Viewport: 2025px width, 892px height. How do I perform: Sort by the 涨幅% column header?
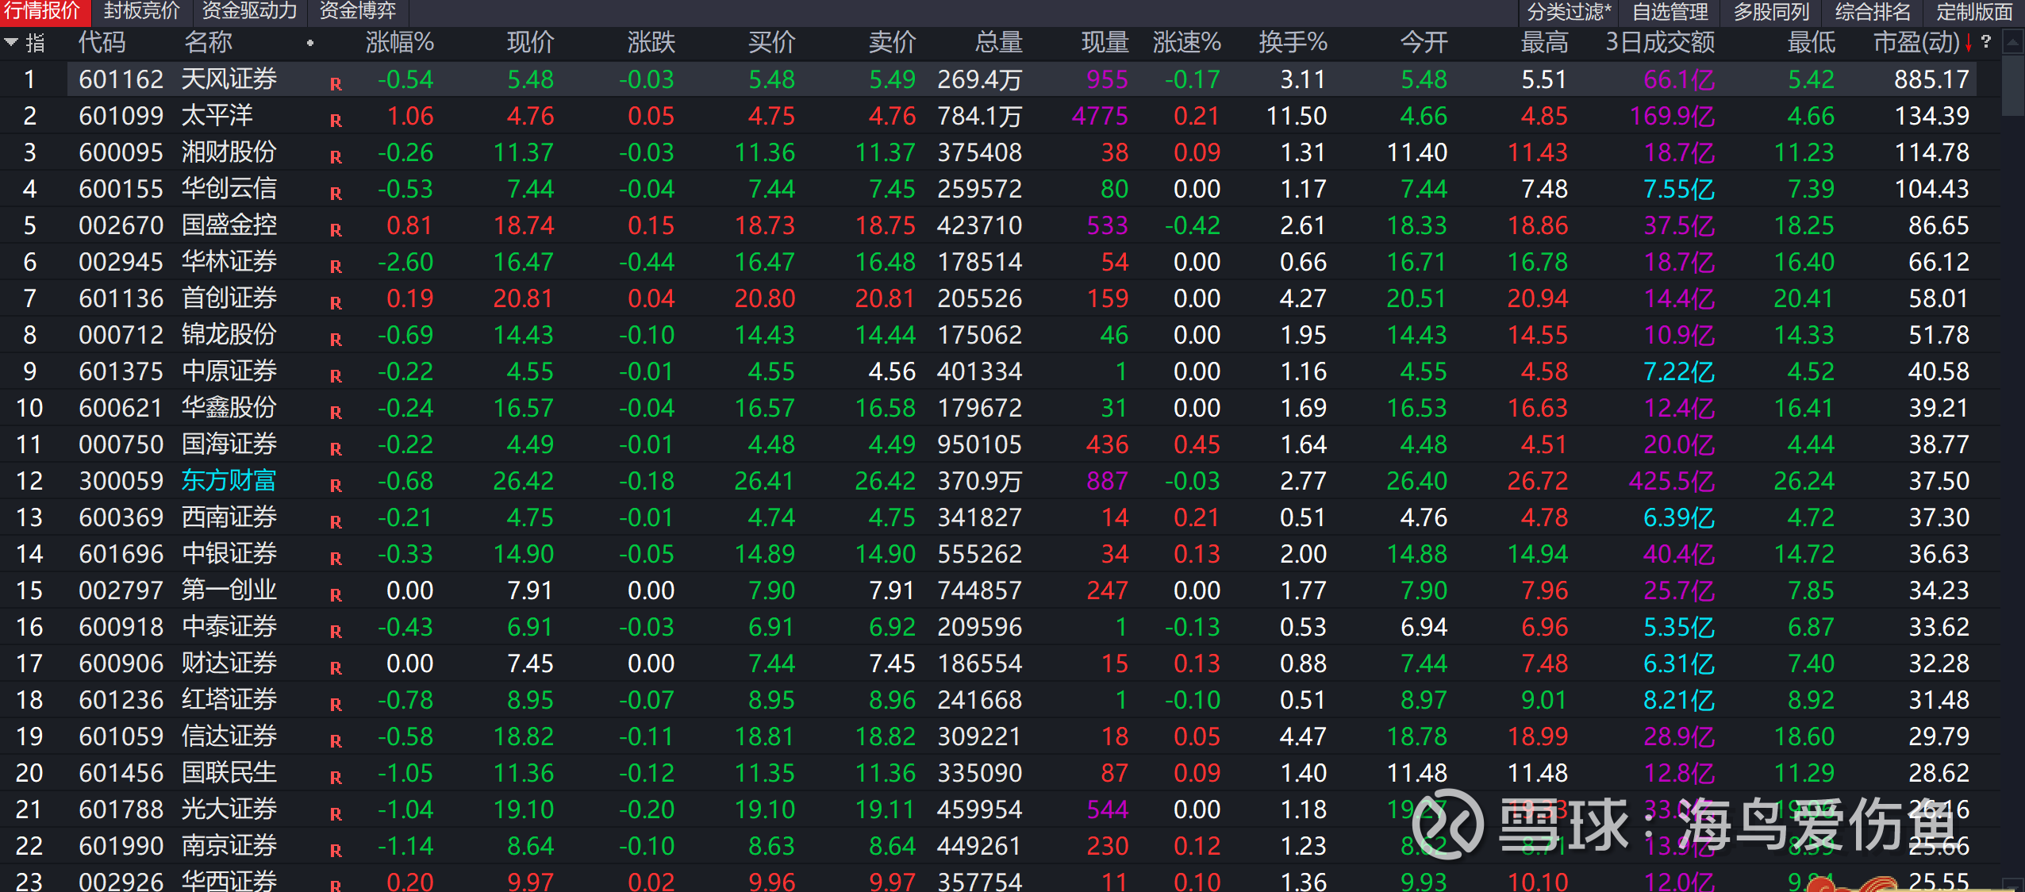[x=399, y=42]
